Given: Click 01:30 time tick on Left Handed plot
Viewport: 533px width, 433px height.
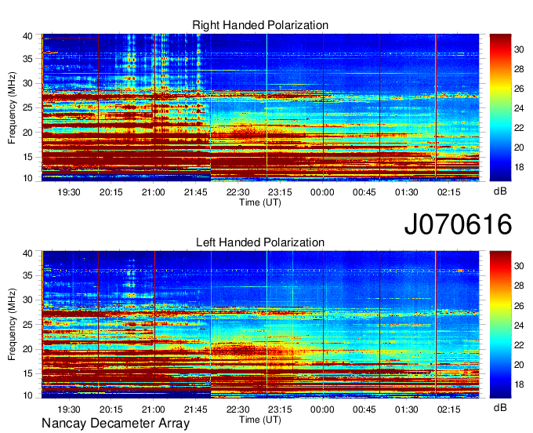Looking at the screenshot, I should tap(407, 409).
